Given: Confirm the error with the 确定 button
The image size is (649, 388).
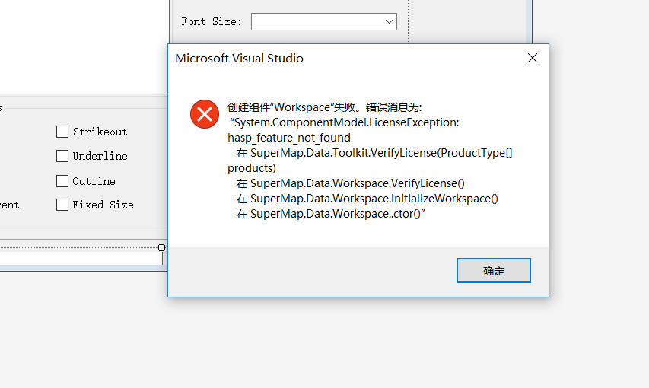Looking at the screenshot, I should point(493,270).
